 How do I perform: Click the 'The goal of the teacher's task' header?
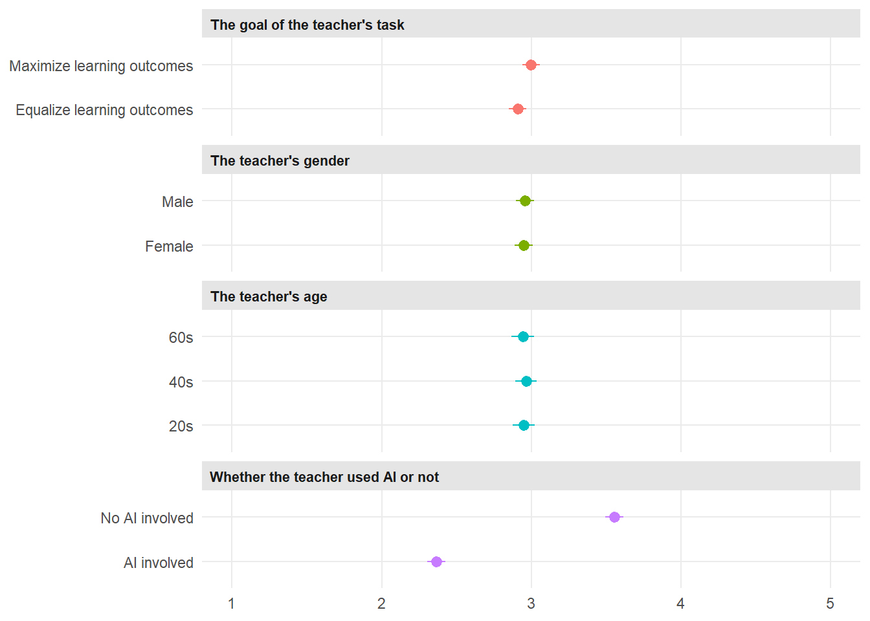coord(307,25)
